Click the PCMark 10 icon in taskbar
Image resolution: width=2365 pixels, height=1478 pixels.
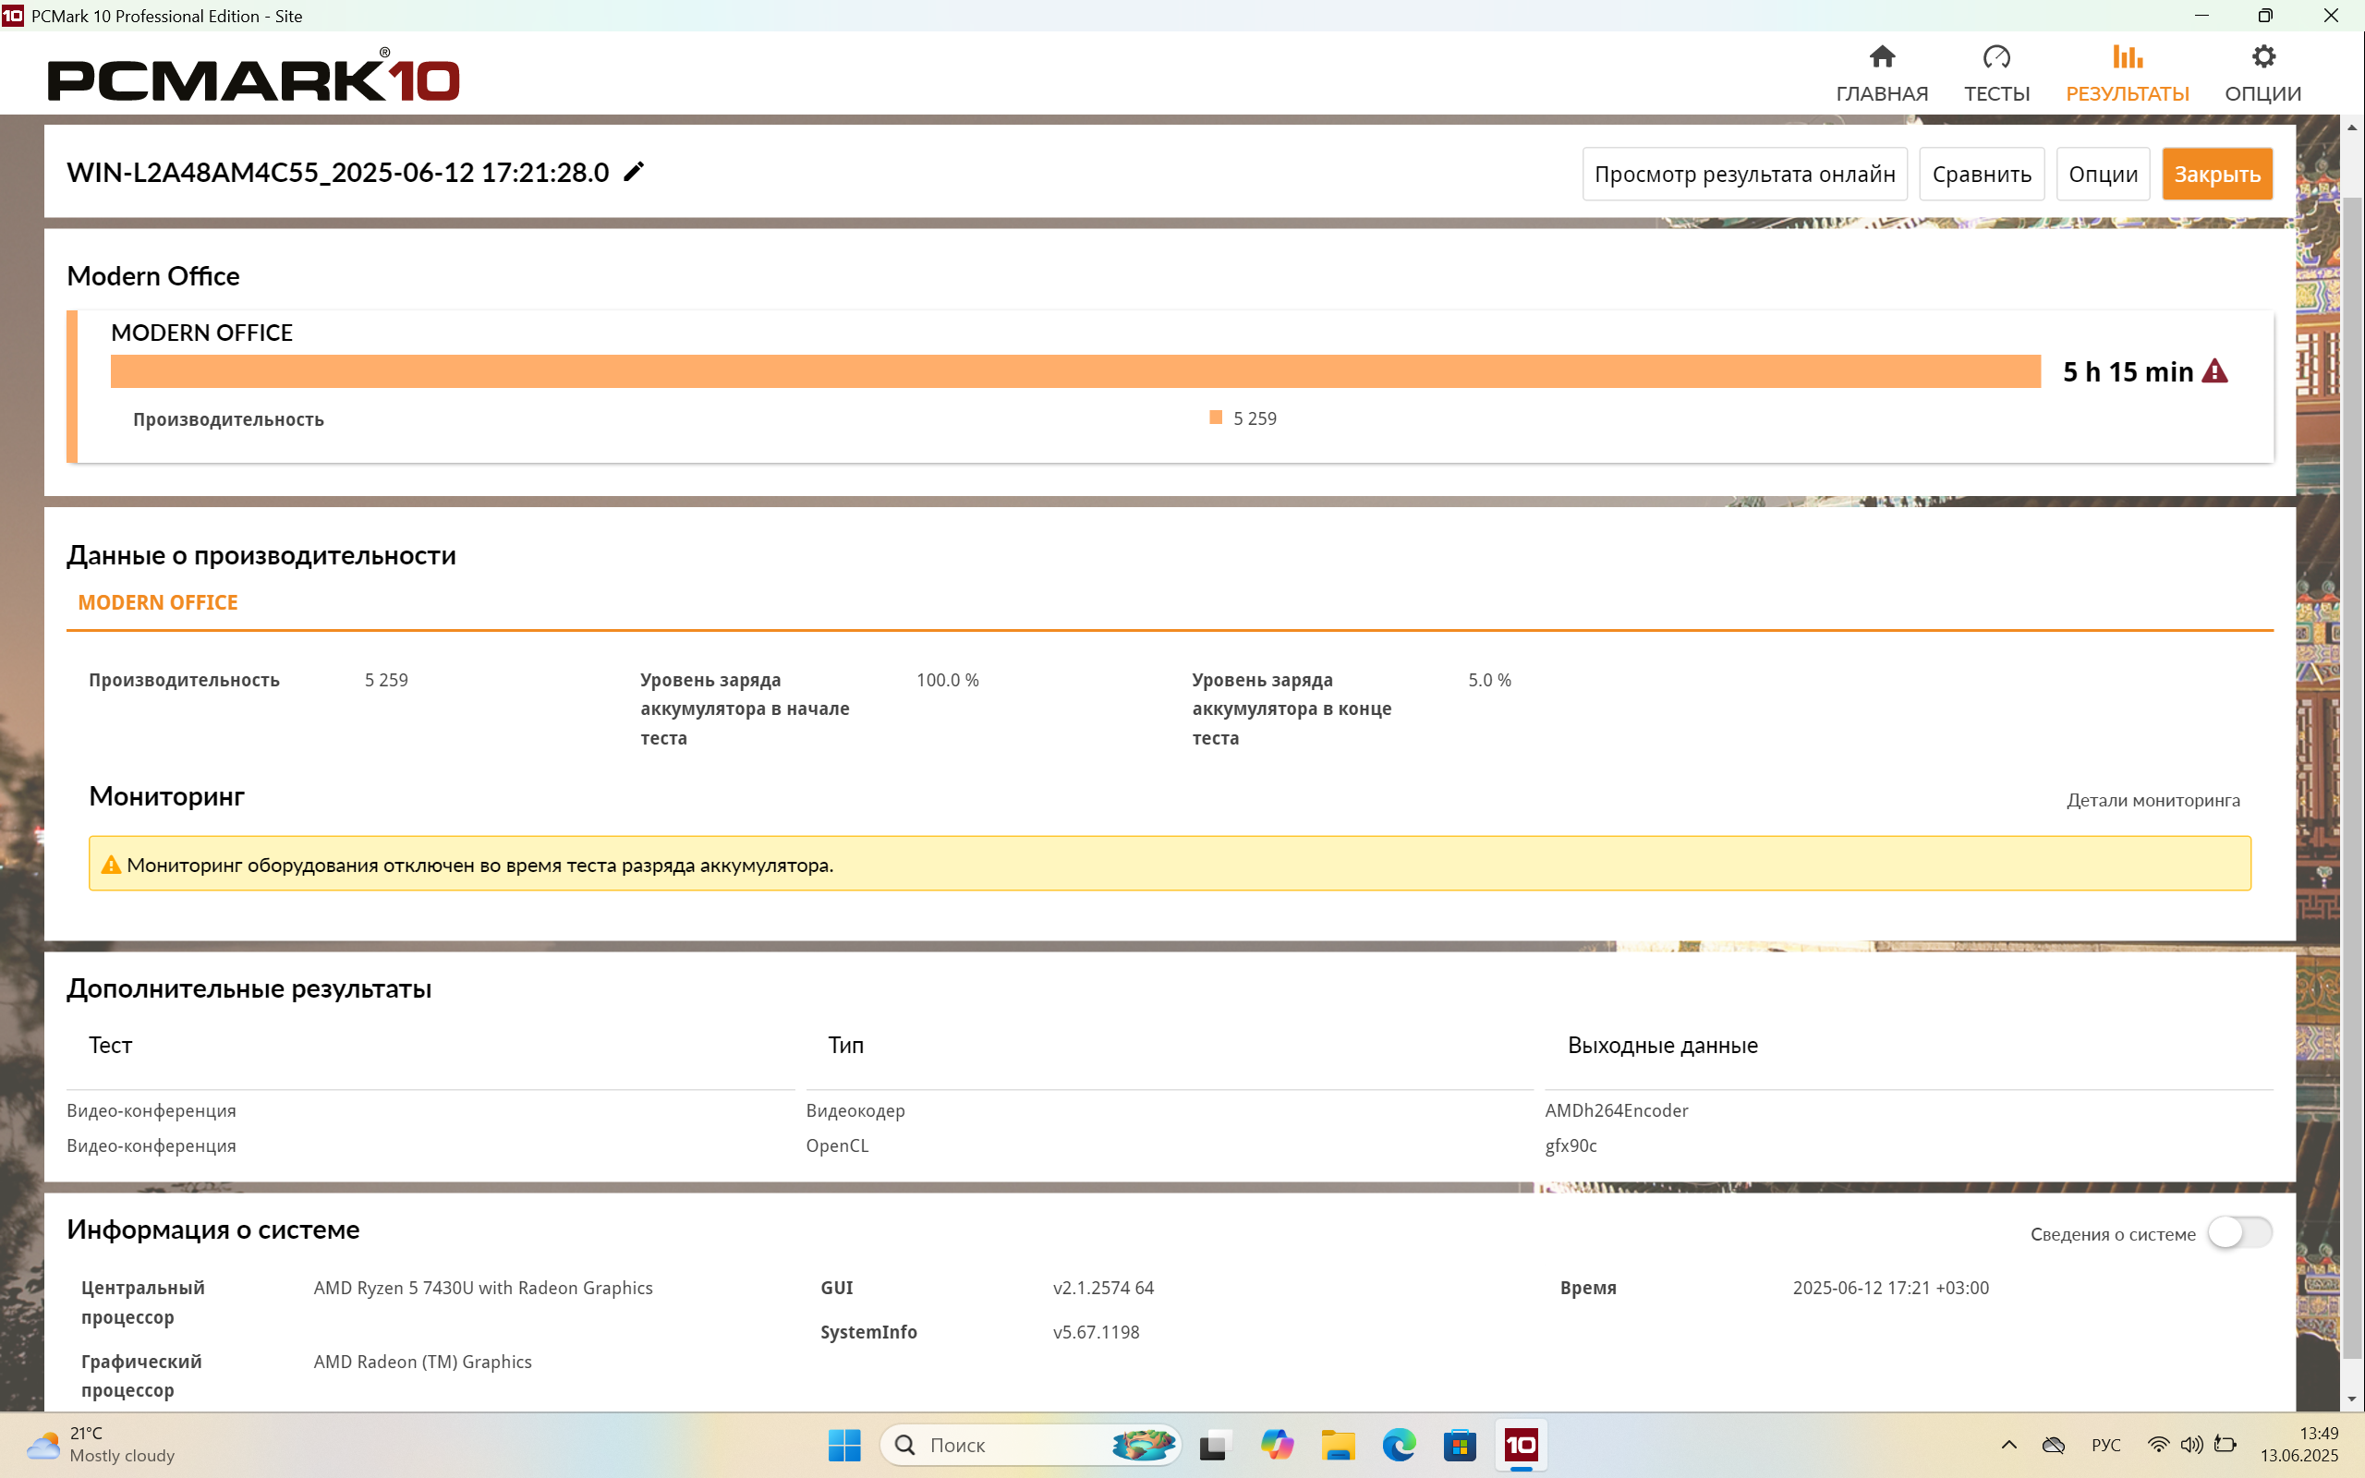[x=1521, y=1445]
